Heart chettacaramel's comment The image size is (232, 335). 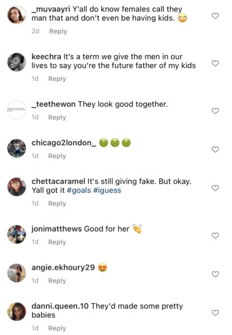(x=215, y=188)
